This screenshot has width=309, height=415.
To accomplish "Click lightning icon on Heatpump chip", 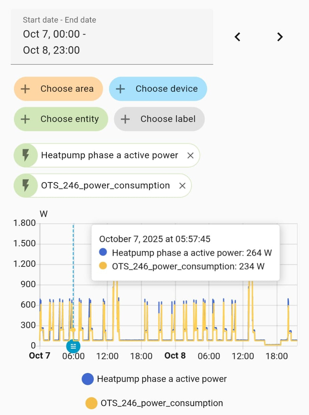I will [x=25, y=155].
